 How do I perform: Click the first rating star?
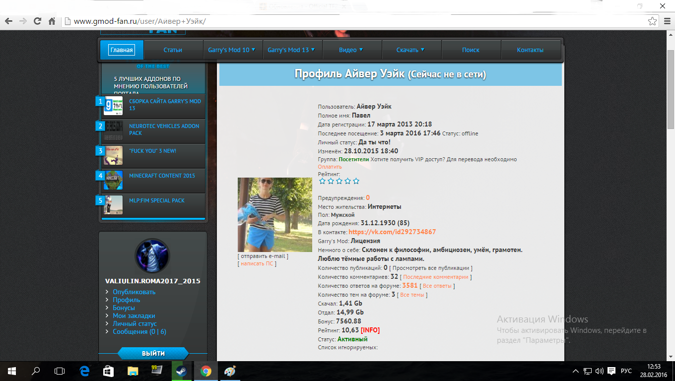(322, 181)
